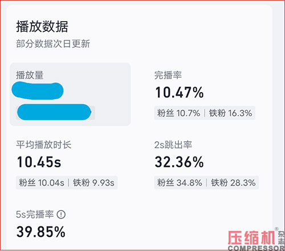
Task: Click the 39.85% 5s completion value
Action: click(41, 232)
